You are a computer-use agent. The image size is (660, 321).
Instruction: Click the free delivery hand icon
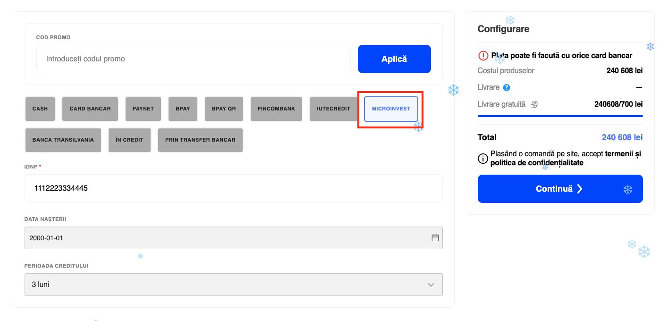pyautogui.click(x=534, y=104)
